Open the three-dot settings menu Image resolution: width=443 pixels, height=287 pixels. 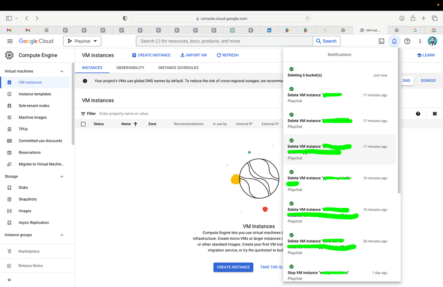[x=420, y=42]
